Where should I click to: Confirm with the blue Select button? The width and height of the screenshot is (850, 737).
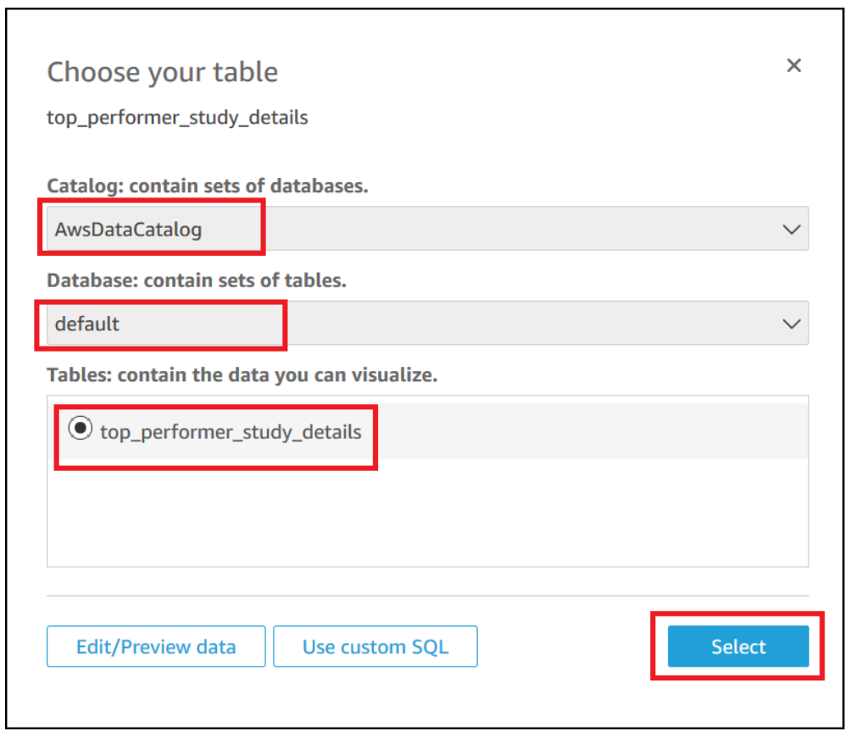737,647
